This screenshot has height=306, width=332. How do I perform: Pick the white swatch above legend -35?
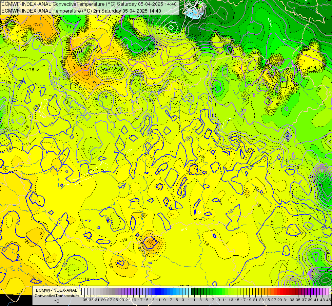(x=83, y=292)
